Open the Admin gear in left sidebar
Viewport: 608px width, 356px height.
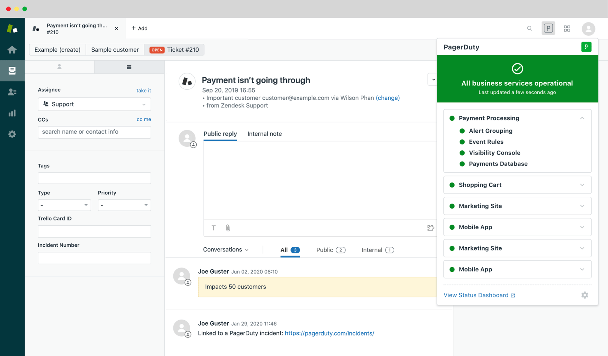coord(12,134)
